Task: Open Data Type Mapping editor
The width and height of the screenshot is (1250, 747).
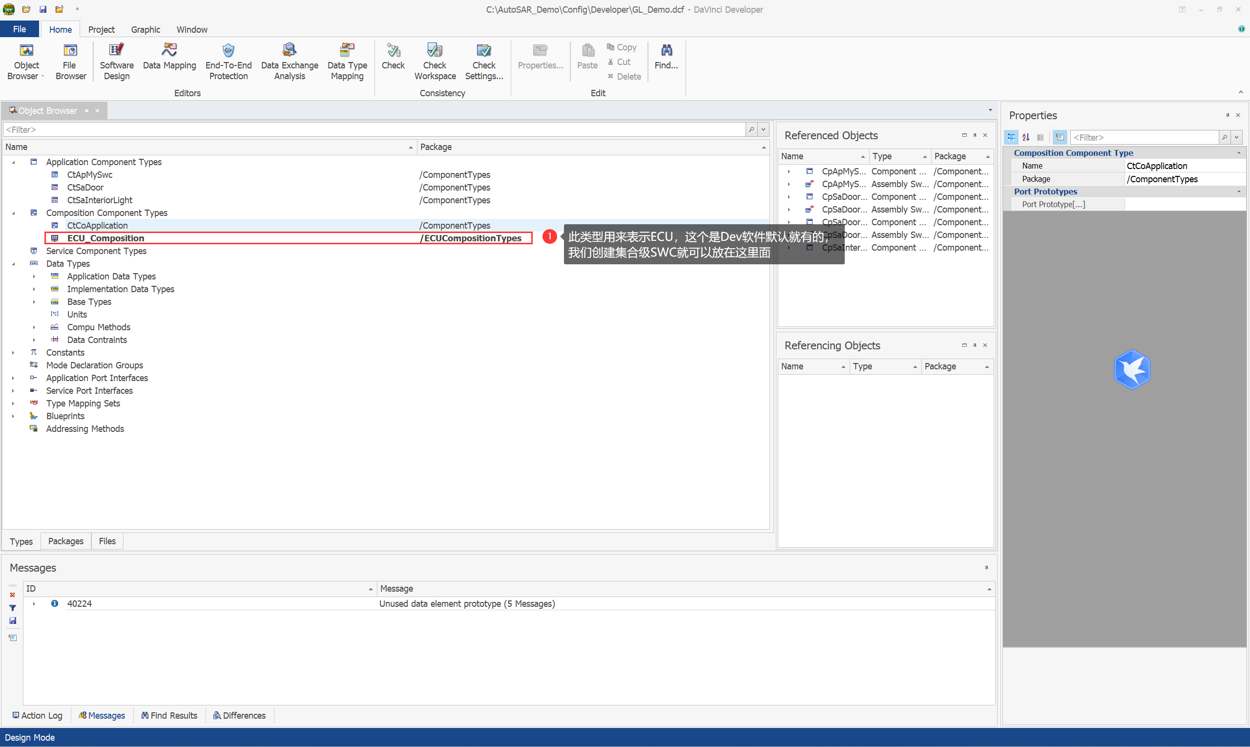Action: [x=347, y=62]
